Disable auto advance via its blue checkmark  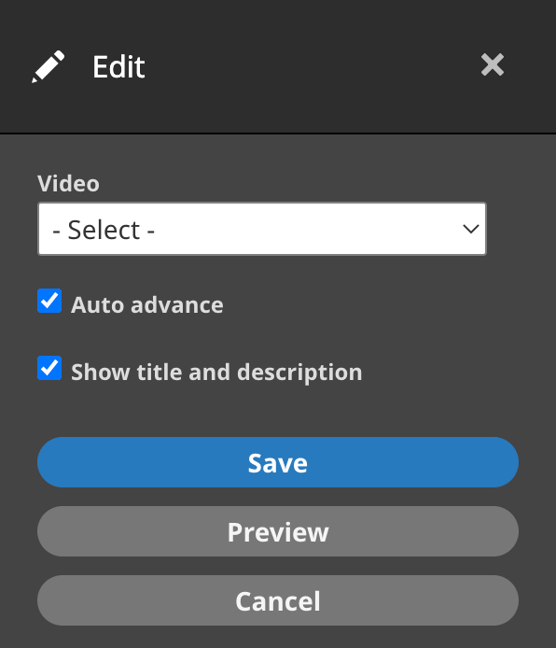click(49, 301)
